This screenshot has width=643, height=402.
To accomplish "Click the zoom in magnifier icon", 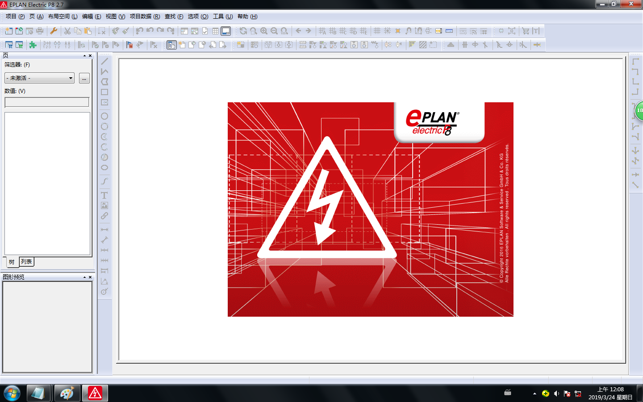I will [x=264, y=31].
